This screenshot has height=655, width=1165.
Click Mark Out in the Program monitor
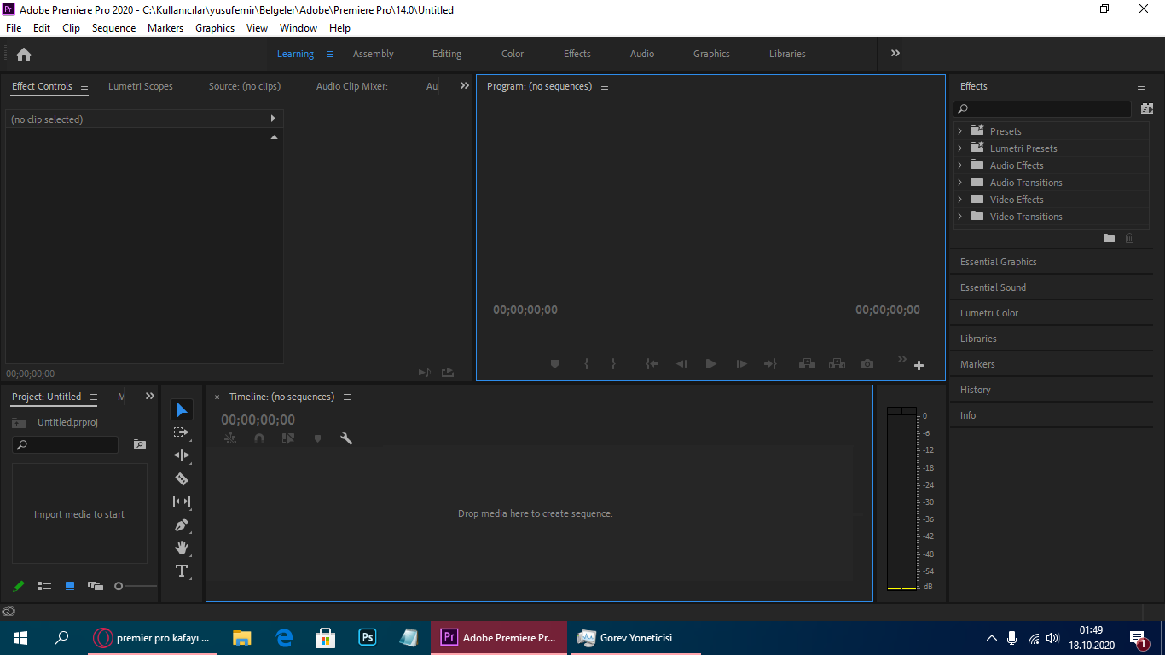[x=613, y=364]
